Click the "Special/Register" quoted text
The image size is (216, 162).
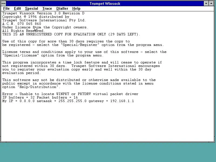point(80,45)
